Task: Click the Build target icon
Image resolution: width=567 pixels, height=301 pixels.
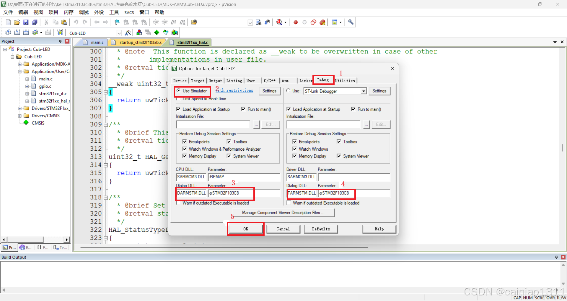Action: (17, 32)
